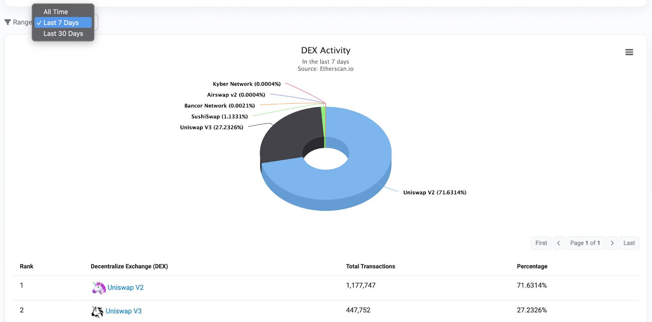Go to previous page using left chevron

pos(559,243)
